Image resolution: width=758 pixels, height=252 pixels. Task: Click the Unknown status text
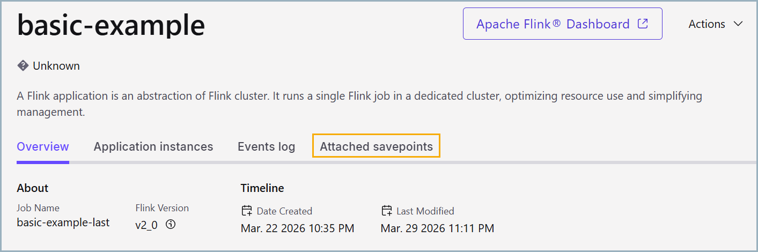(x=56, y=66)
